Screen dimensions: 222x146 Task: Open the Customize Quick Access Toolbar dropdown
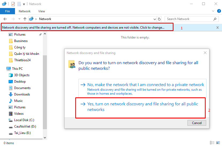coord(24,4)
